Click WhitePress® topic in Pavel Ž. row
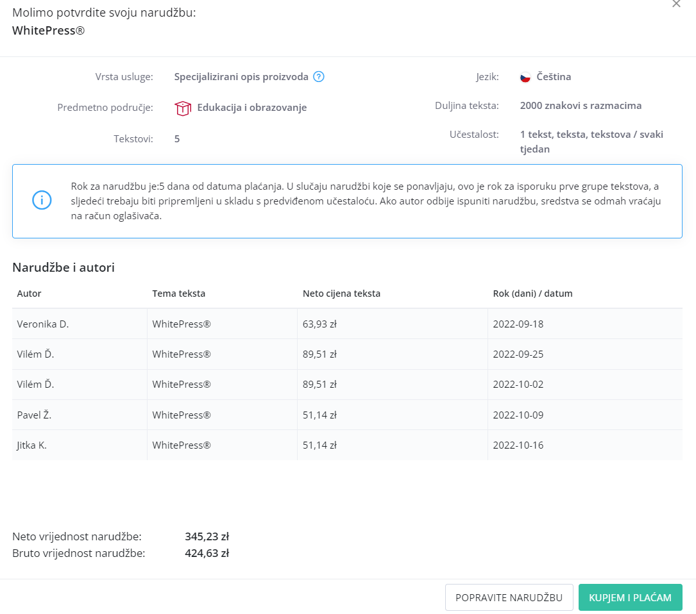 [182, 415]
